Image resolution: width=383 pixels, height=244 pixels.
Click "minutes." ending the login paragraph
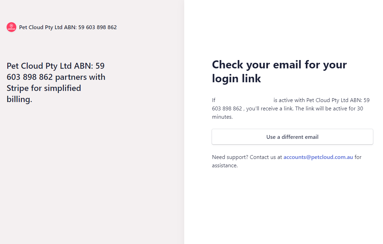[222, 117]
